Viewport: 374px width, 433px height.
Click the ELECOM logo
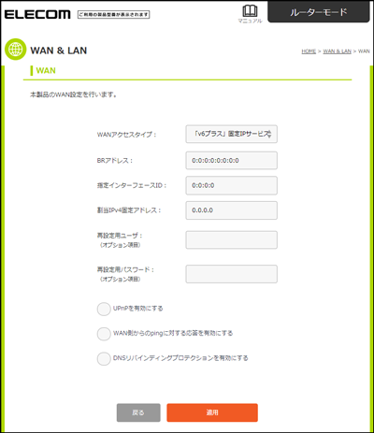(x=37, y=14)
